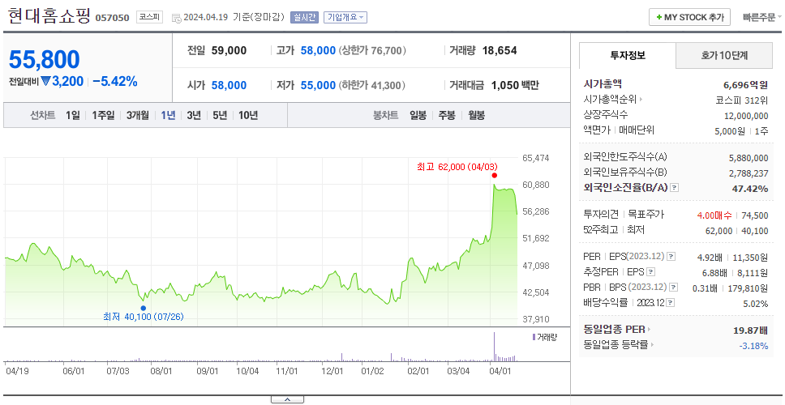Select the 1년 line chart period

[168, 116]
